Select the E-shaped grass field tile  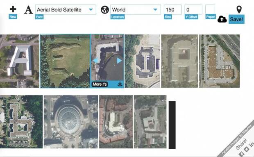(65, 61)
